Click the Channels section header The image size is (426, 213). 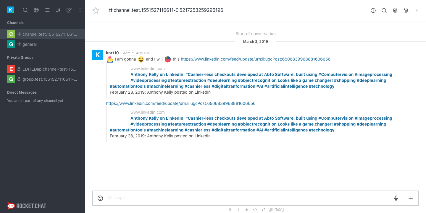[x=15, y=23]
